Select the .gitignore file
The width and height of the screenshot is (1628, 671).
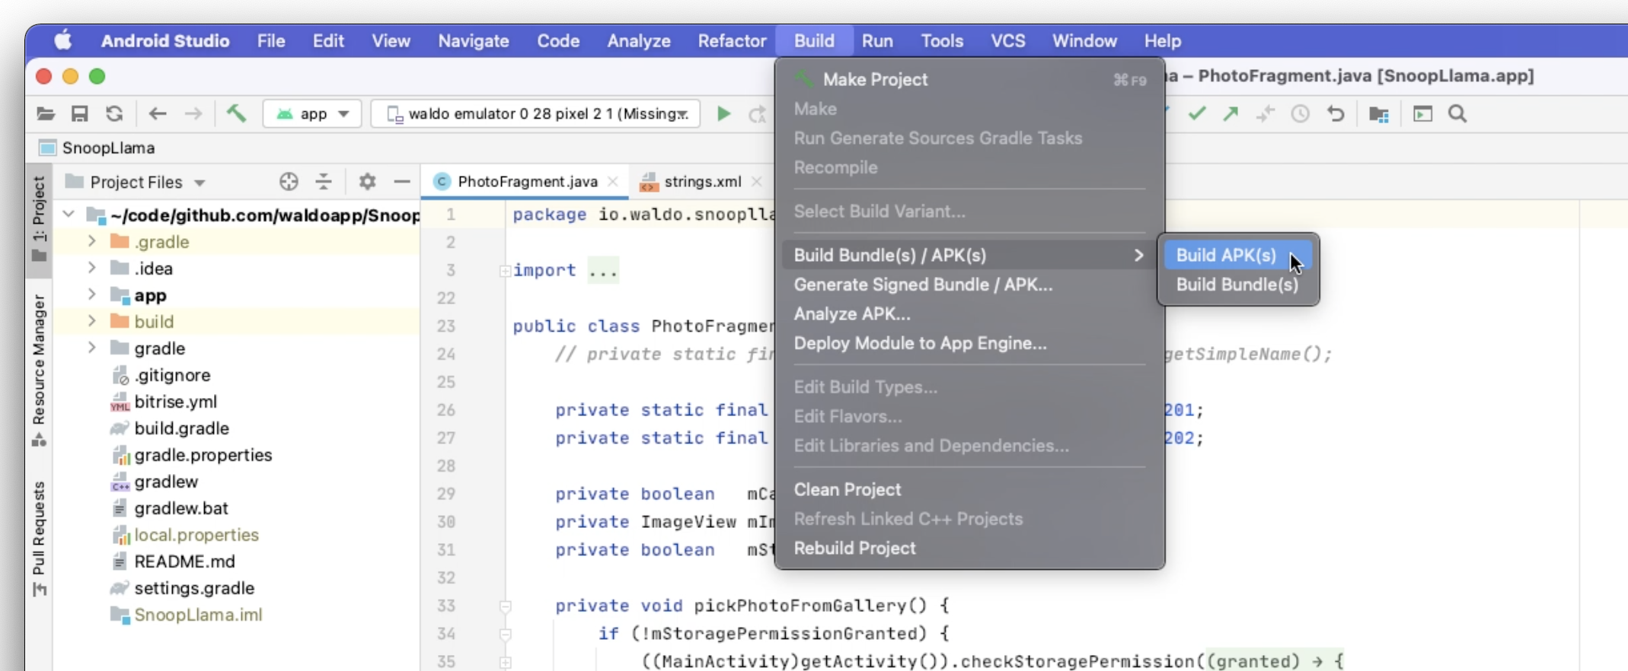pos(172,374)
